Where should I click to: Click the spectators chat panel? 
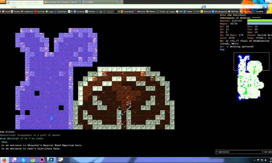tap(244, 152)
